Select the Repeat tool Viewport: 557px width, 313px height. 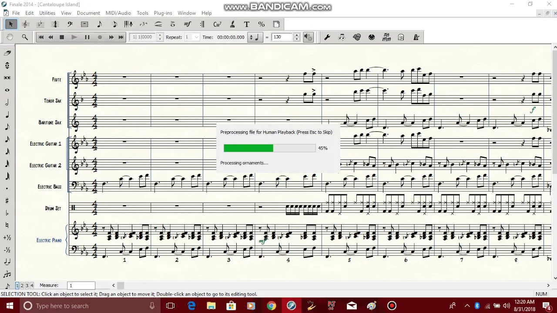click(x=202, y=24)
